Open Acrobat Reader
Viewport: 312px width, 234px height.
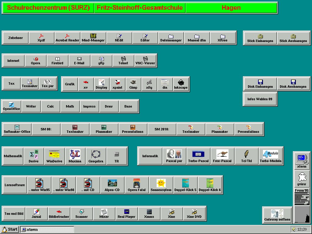pos(67,38)
